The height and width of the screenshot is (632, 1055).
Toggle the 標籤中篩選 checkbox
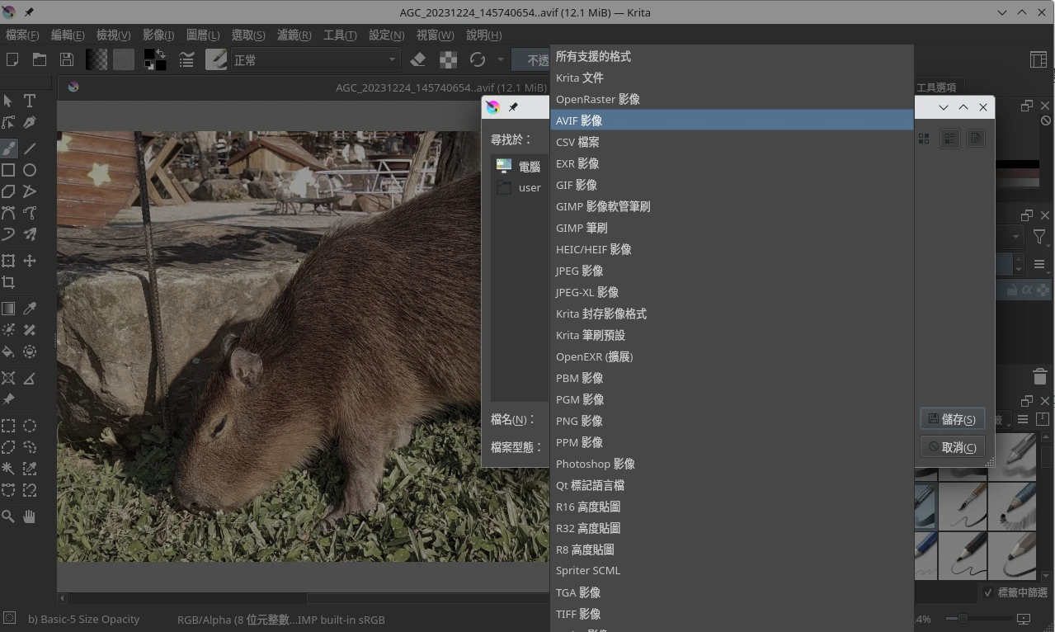tap(988, 592)
